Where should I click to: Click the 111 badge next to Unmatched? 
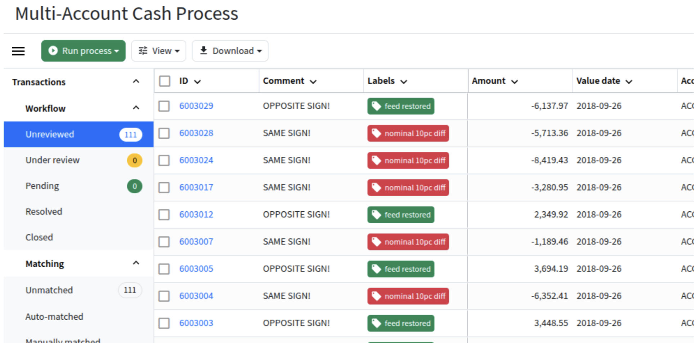tap(130, 290)
